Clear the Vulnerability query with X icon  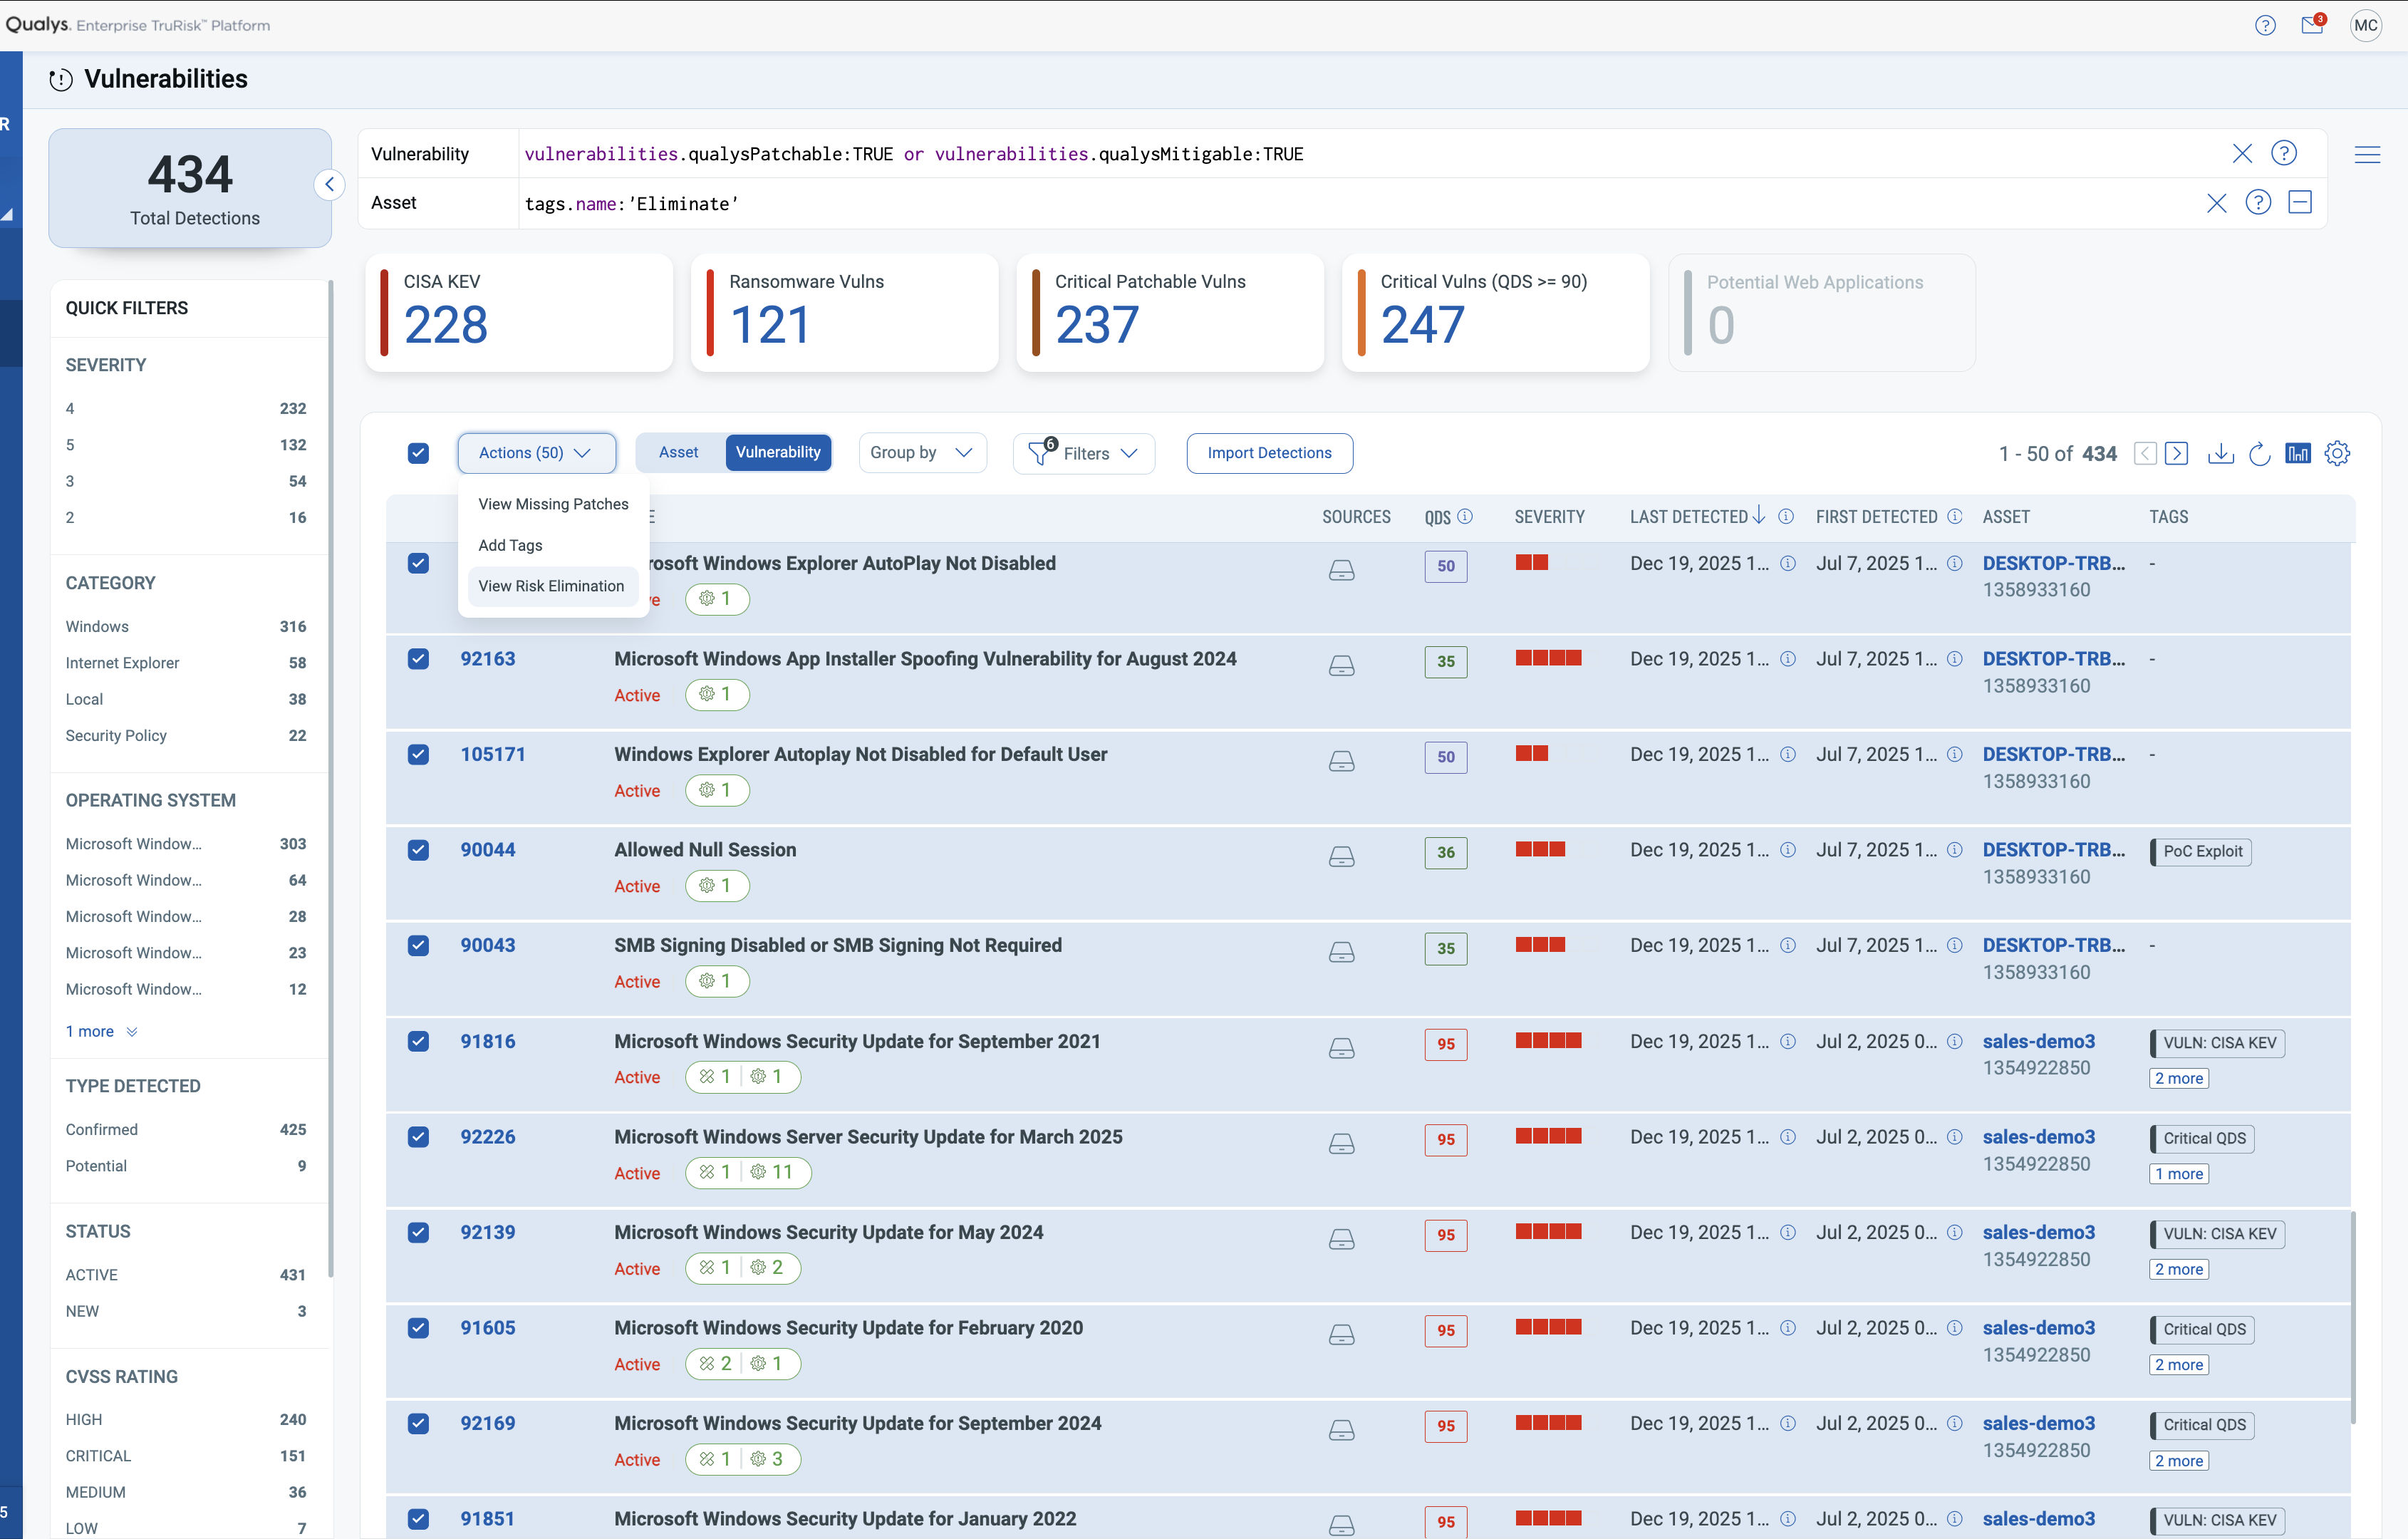click(2242, 153)
